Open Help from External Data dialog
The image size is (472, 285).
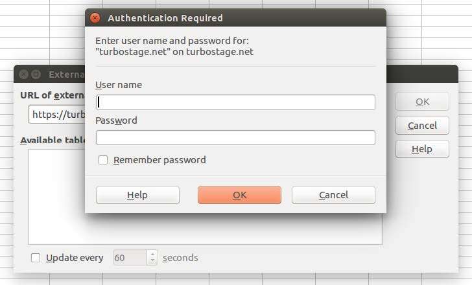(x=422, y=149)
